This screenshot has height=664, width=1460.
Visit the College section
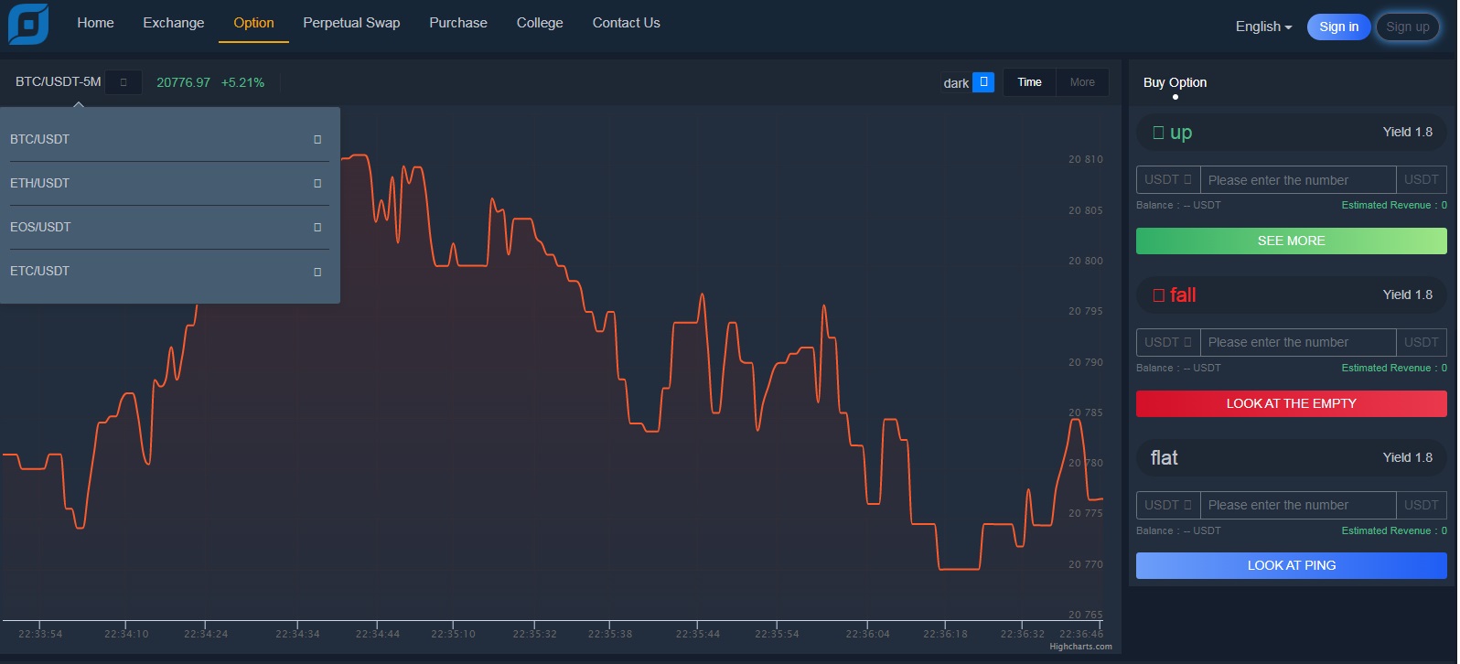(x=540, y=23)
